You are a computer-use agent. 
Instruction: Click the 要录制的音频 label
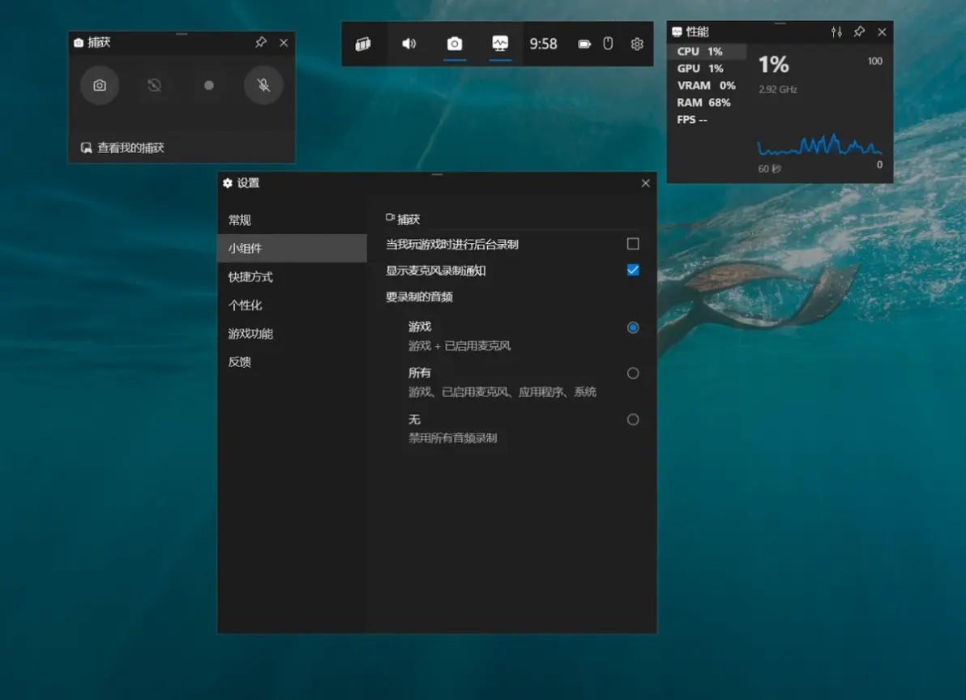tap(420, 297)
